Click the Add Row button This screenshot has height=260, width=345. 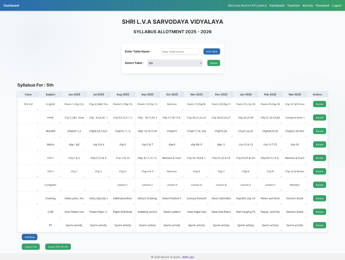pyautogui.click(x=29, y=237)
